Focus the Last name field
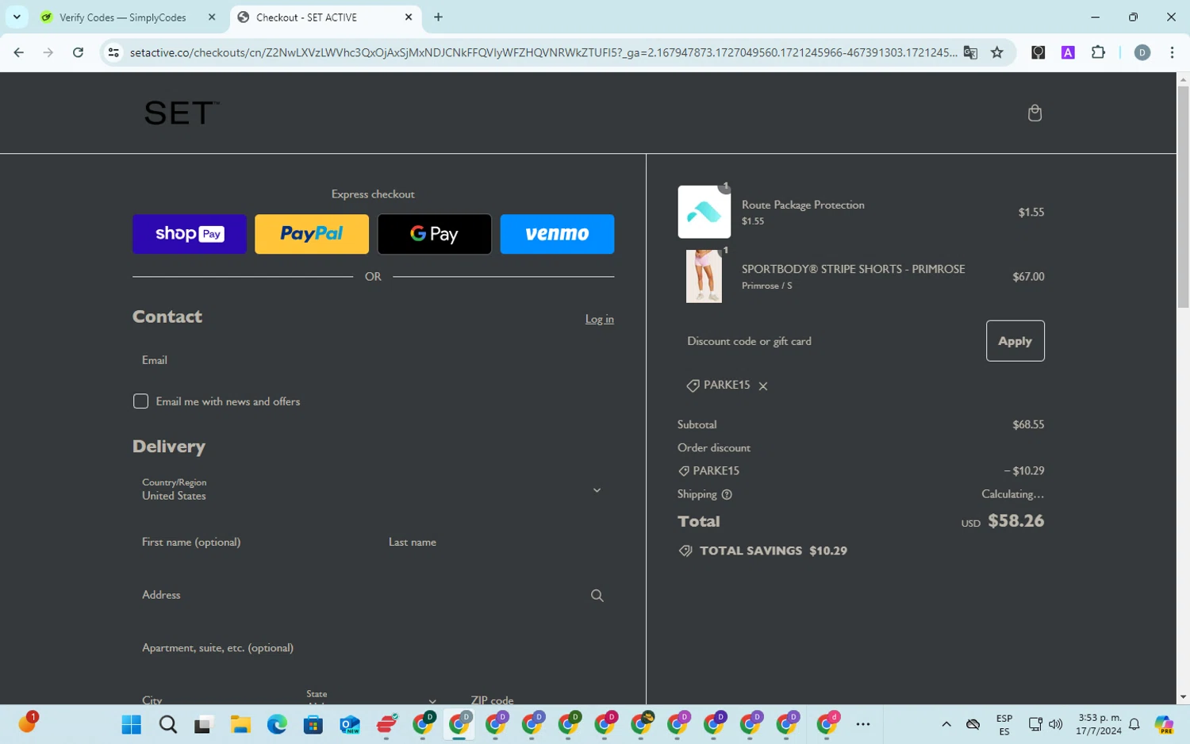1190x744 pixels. coord(497,542)
